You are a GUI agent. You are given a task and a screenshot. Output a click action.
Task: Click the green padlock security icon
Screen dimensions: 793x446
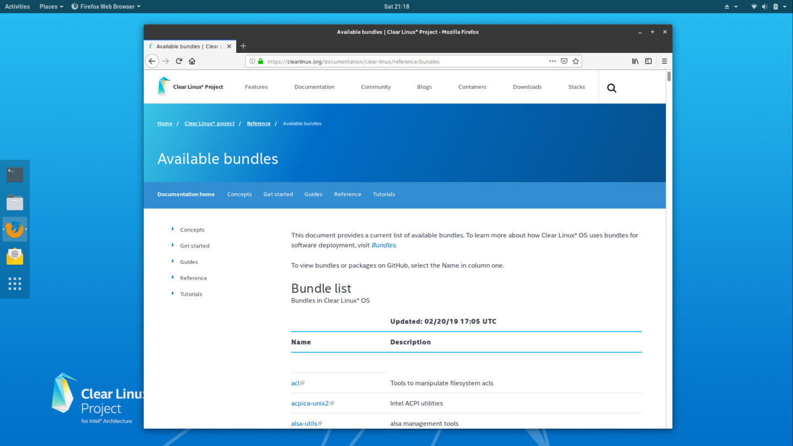[260, 61]
